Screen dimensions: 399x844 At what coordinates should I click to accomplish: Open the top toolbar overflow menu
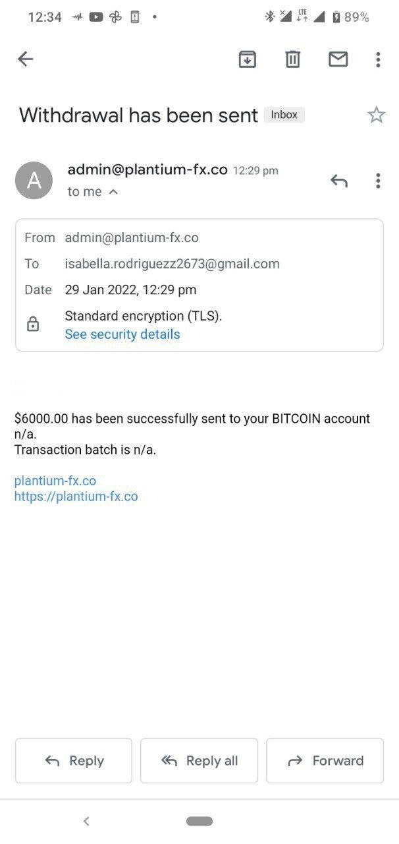(378, 59)
